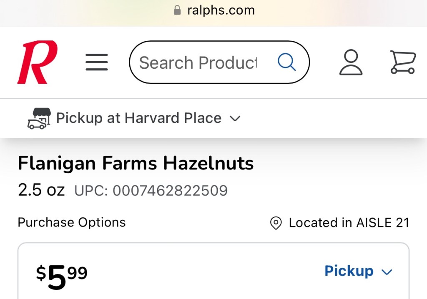Select the Pickup at Harvard Place text
The height and width of the screenshot is (299, 427).
click(139, 118)
